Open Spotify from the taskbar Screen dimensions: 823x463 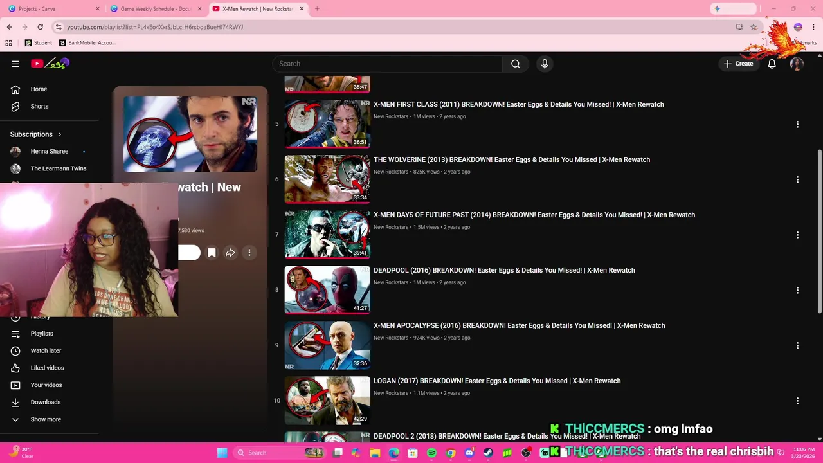[431, 453]
